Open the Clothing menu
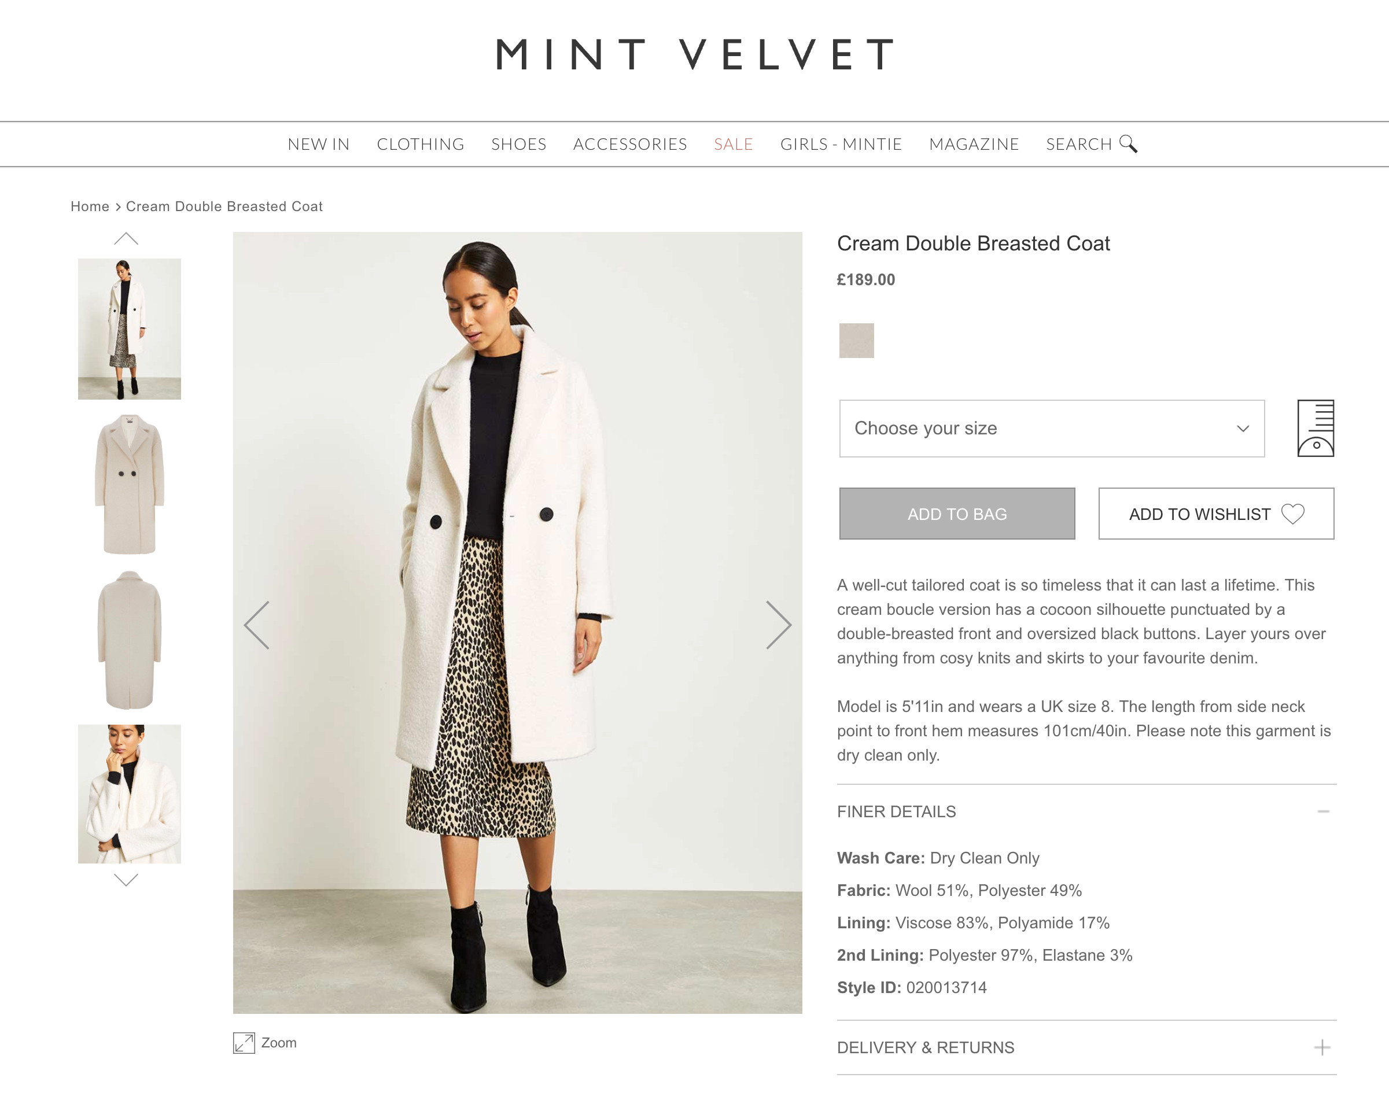 [421, 145]
